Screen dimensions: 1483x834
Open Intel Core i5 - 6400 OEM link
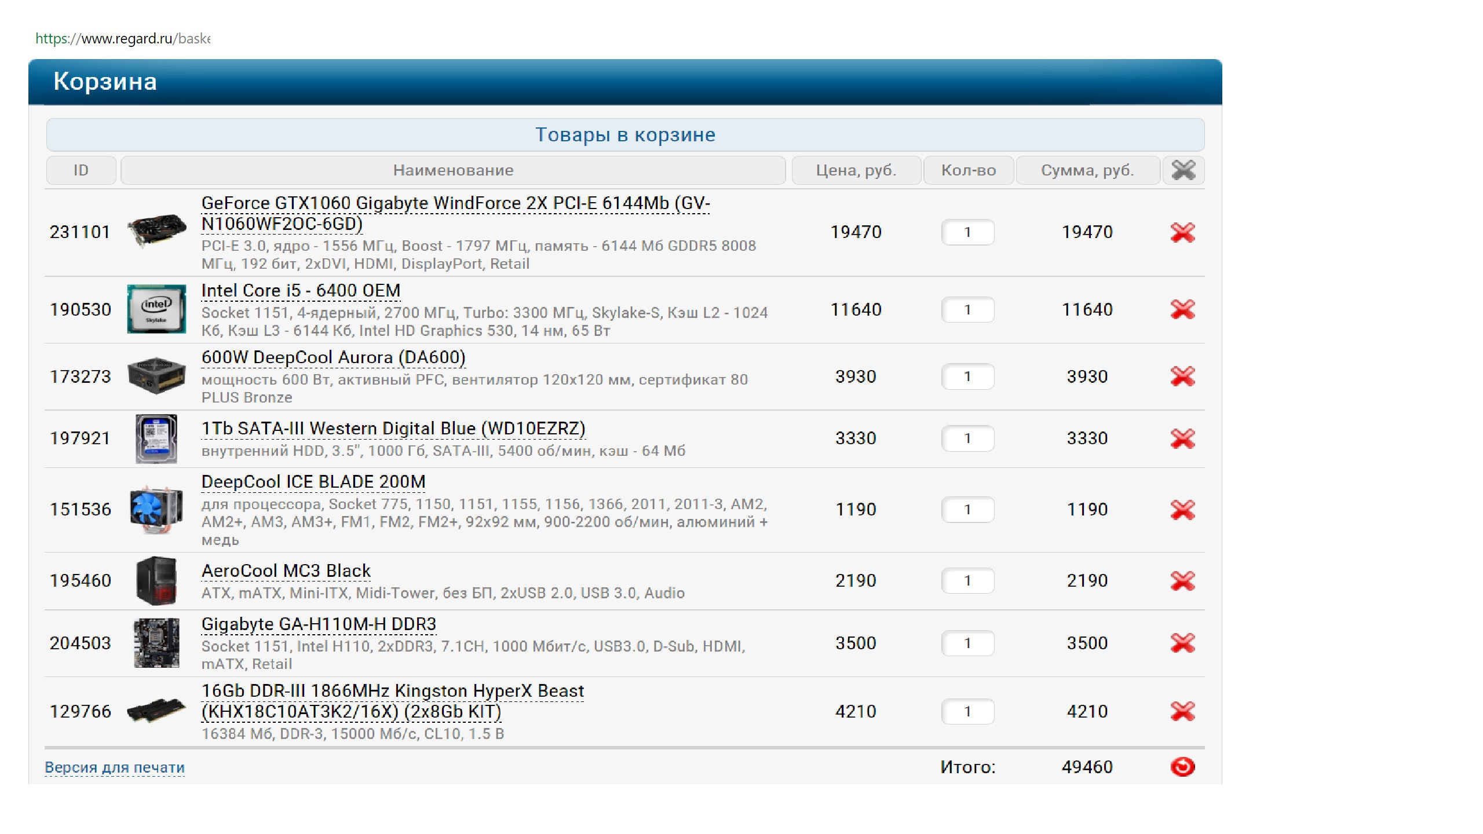coord(301,290)
